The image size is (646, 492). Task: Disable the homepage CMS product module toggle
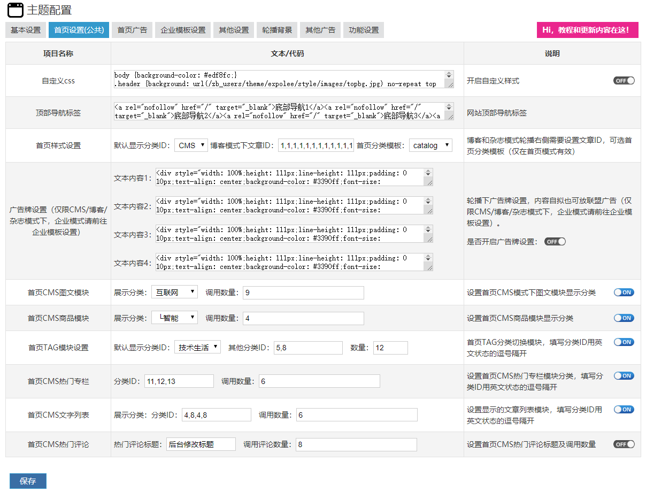[624, 318]
